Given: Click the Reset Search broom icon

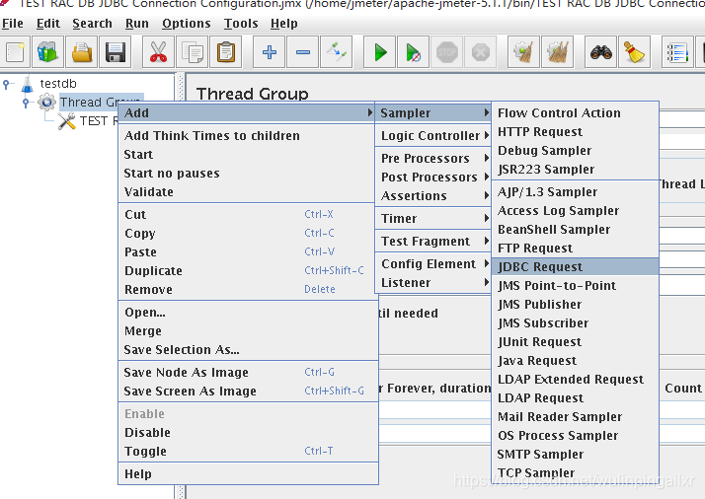Looking at the screenshot, I should click(635, 52).
